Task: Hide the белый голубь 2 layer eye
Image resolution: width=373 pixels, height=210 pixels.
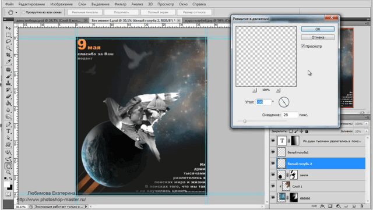Action: pyautogui.click(x=273, y=163)
